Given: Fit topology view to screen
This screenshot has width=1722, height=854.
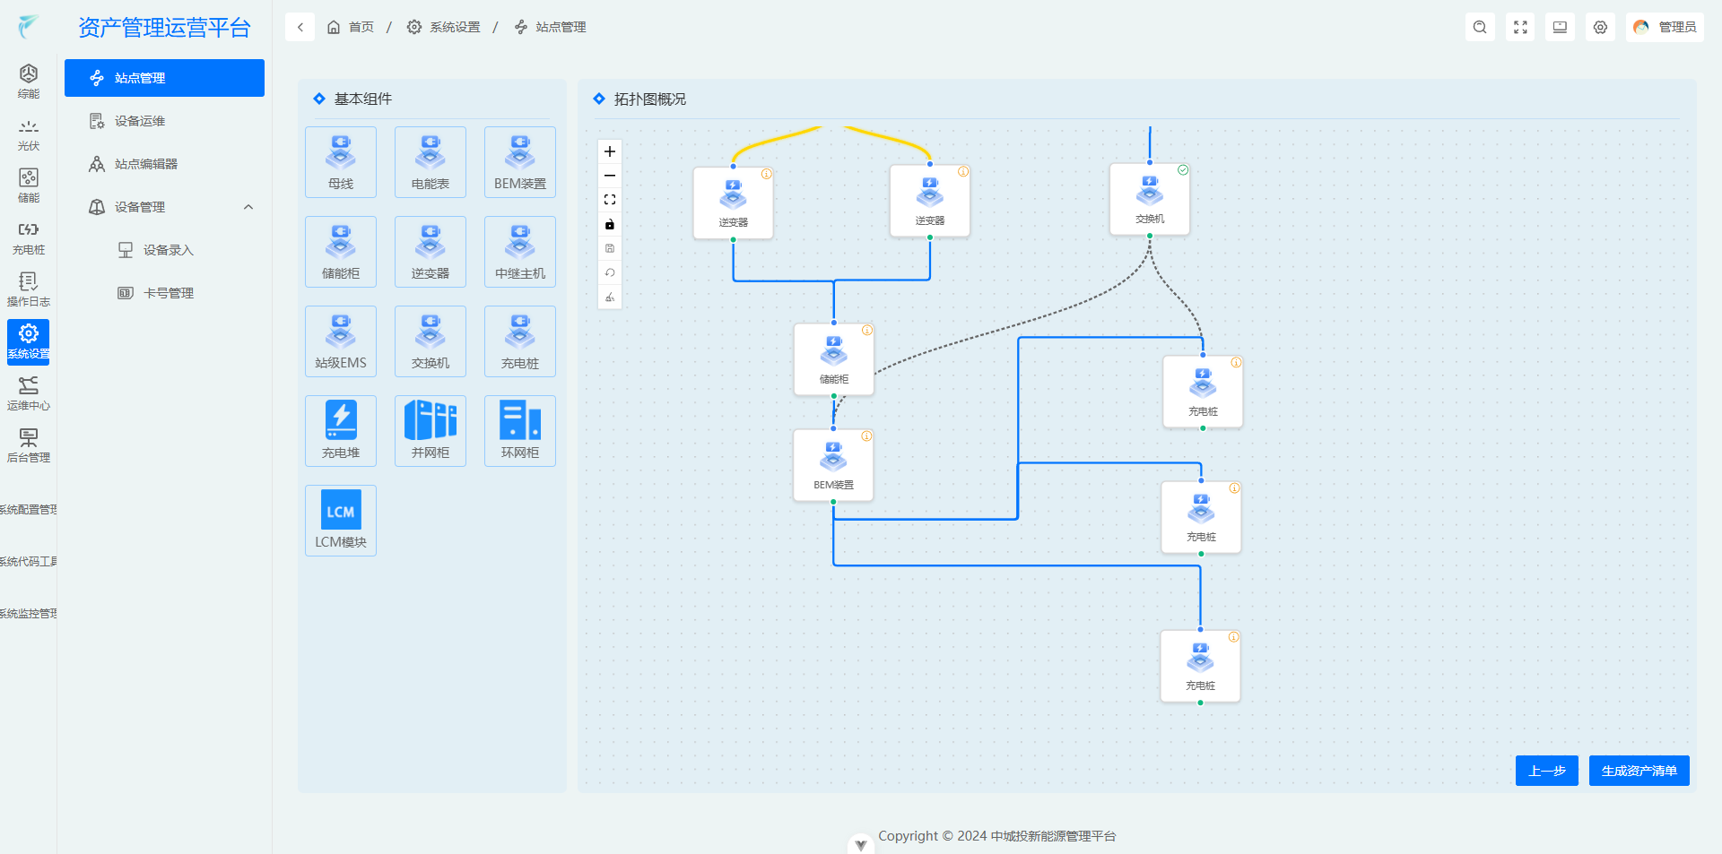Looking at the screenshot, I should (610, 200).
